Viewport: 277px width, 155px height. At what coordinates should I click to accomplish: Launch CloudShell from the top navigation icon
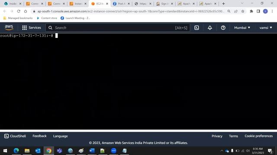(196, 28)
